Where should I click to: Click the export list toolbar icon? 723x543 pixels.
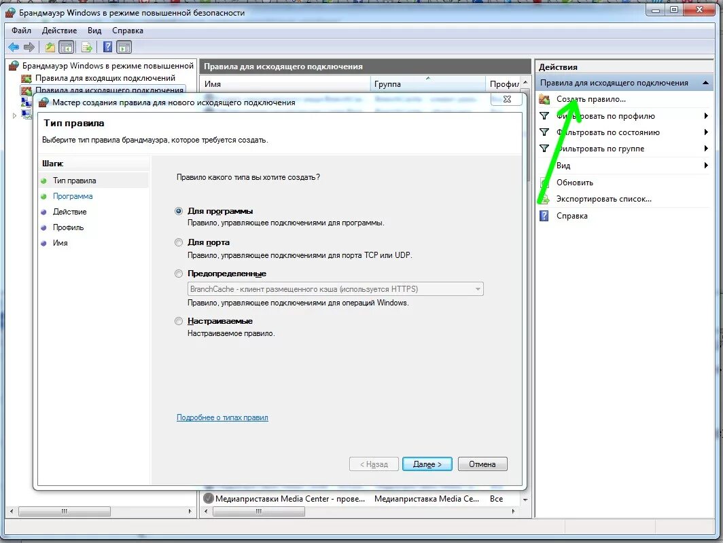[87, 47]
